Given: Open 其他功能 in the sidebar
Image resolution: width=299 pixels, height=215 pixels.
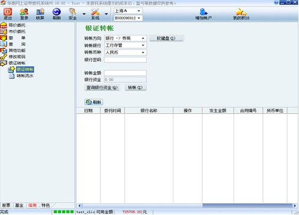Looking at the screenshot, I should pos(17,51).
